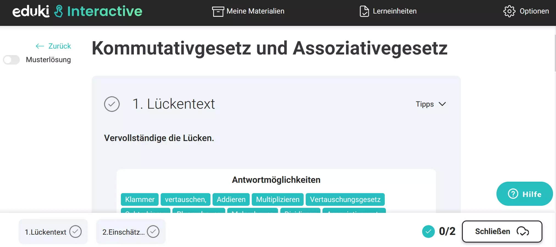Screen dimensions: 556x247
Task: Click checkmark circle in 2.Einschätz... tab
Action: [x=153, y=232]
